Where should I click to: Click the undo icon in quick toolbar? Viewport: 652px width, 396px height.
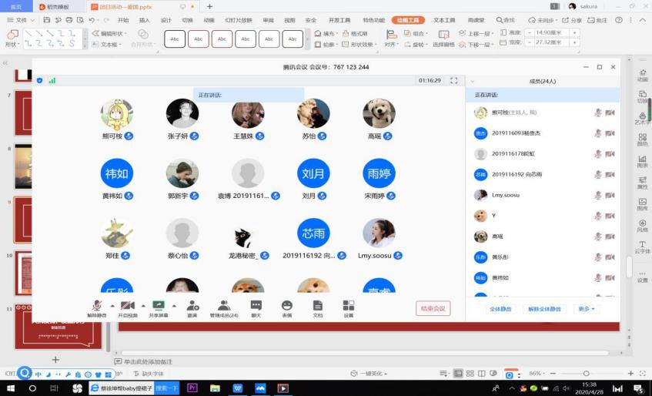(92, 20)
